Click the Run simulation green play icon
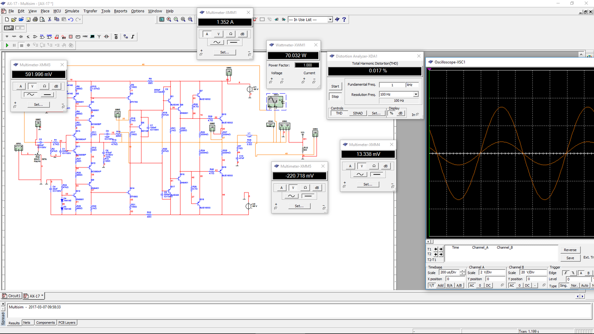The height and width of the screenshot is (334, 594). pyautogui.click(x=7, y=45)
